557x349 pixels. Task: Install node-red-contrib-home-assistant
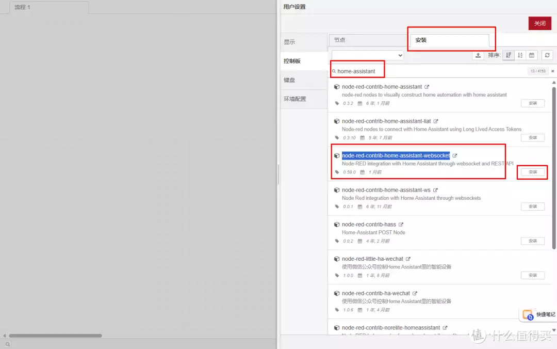[x=532, y=103]
